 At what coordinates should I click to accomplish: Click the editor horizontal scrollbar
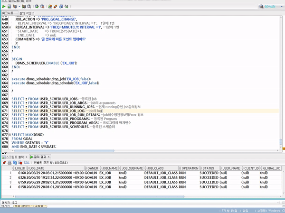(x=64, y=150)
